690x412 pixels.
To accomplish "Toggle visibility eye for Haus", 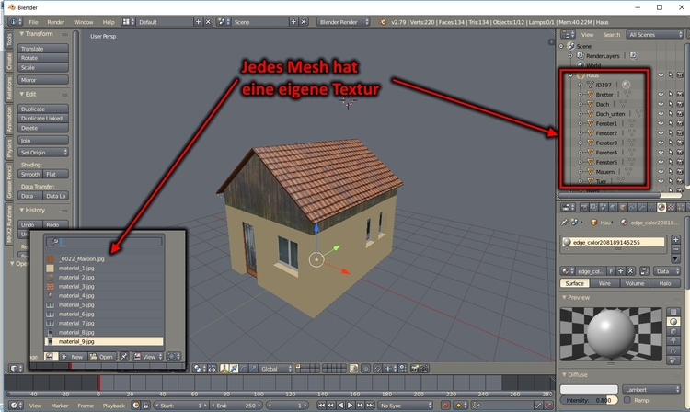I will point(661,74).
